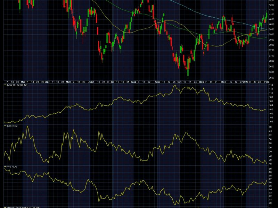The height and width of the screenshot is (208, 278).
Task: Pick the 96 value on USD scale
Action: pos(271,122)
